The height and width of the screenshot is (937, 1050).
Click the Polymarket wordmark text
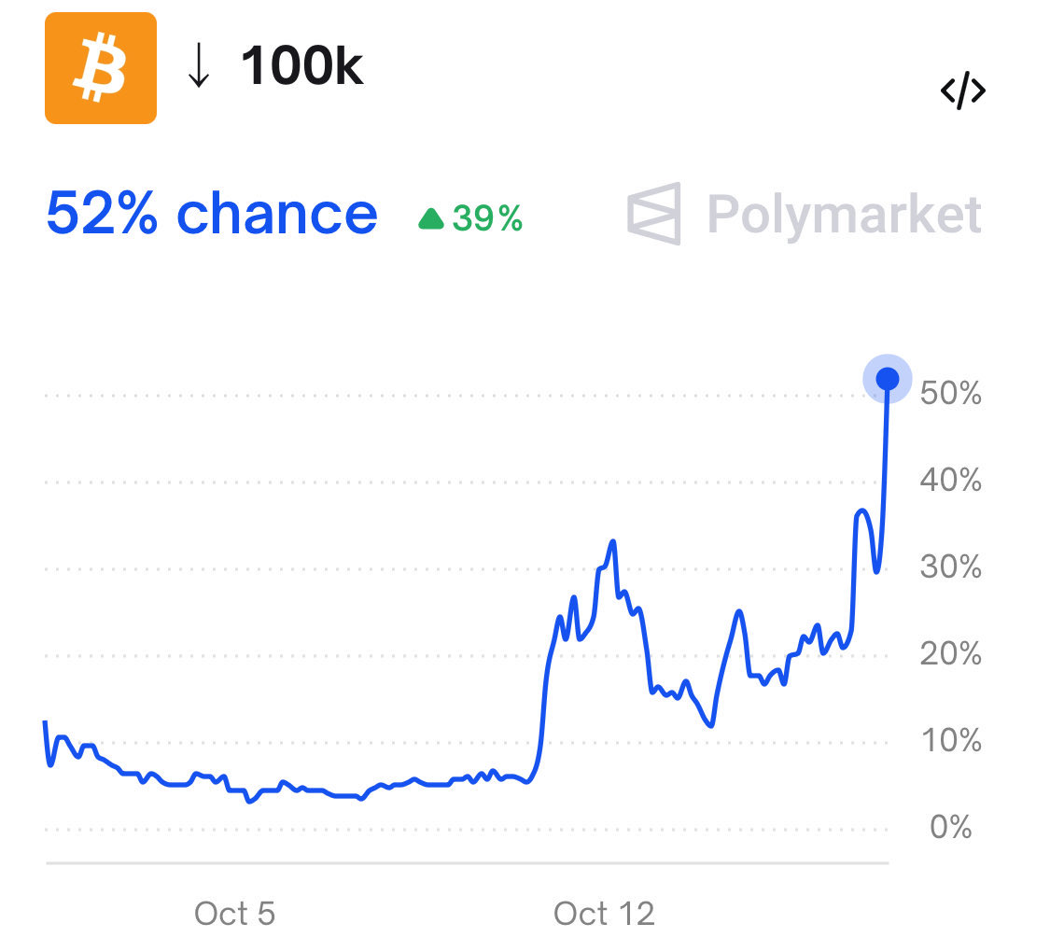click(843, 213)
